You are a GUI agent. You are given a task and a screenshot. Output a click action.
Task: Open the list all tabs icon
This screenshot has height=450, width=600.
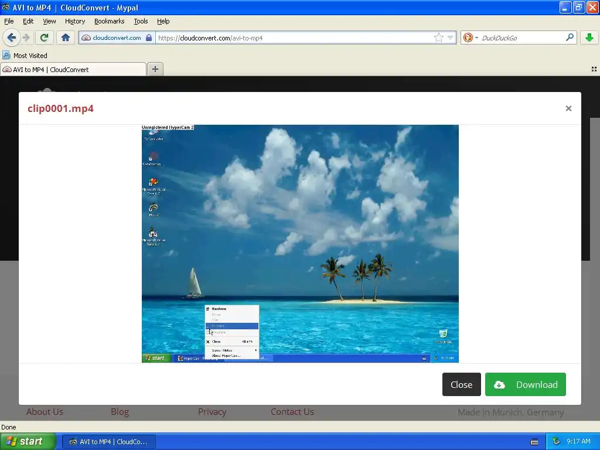pos(594,69)
